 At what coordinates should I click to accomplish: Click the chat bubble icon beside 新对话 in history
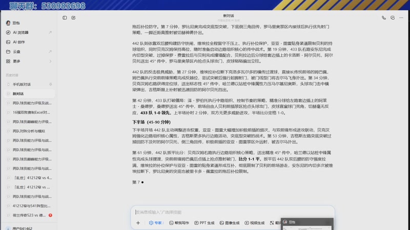pyautogui.click(x=8, y=94)
